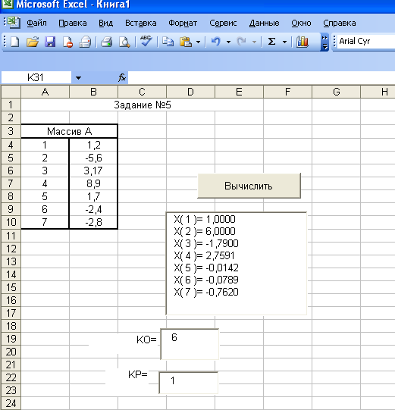Viewport: 395px width, 410px height.
Task: Insert AutoSum with sigma icon
Action: pyautogui.click(x=271, y=42)
